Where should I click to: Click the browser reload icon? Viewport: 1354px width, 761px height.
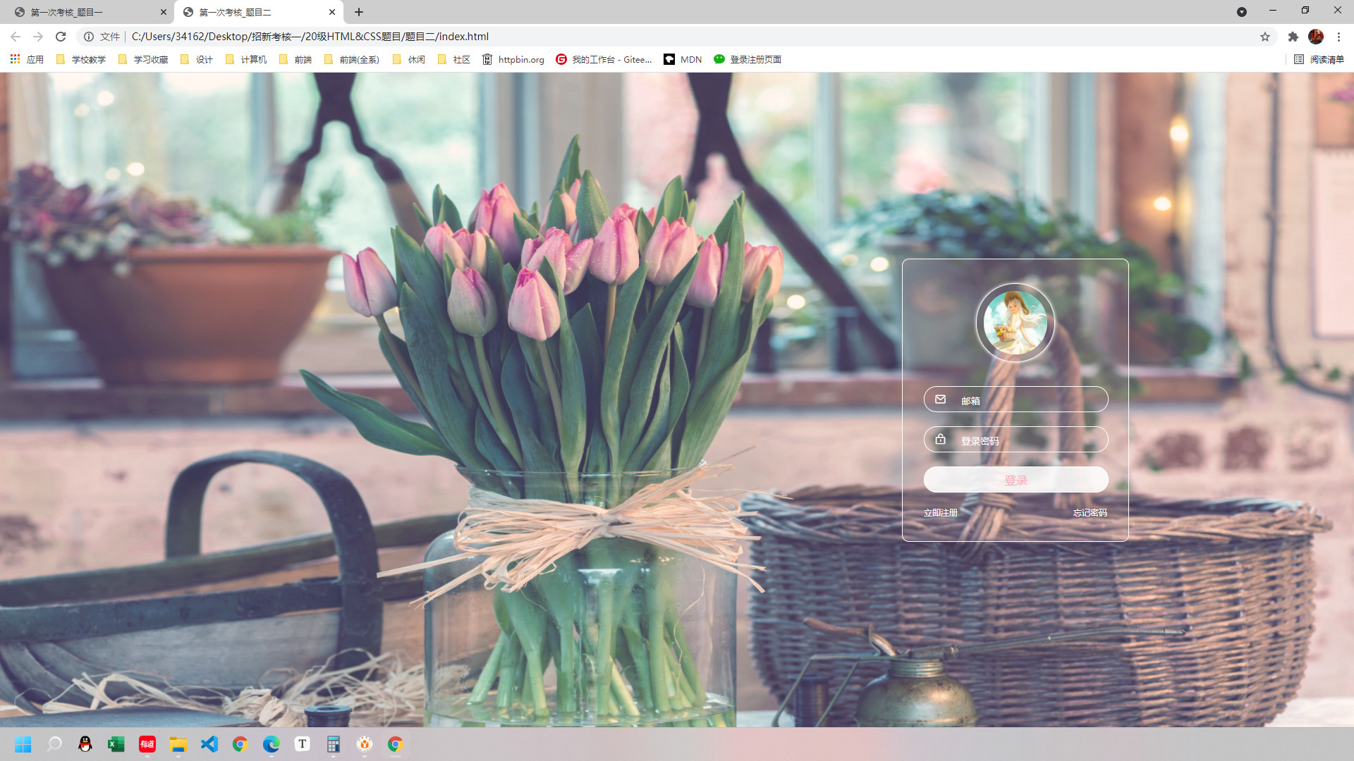tap(61, 37)
